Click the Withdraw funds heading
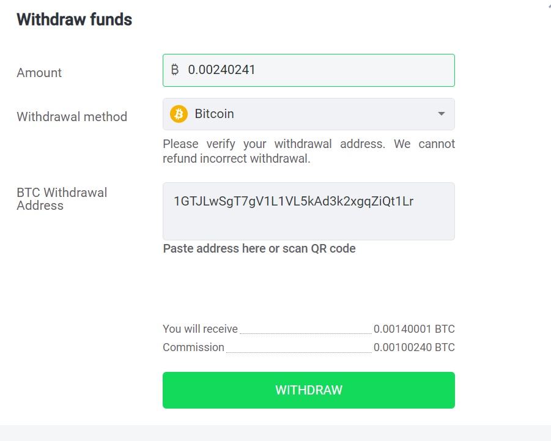 pos(75,20)
